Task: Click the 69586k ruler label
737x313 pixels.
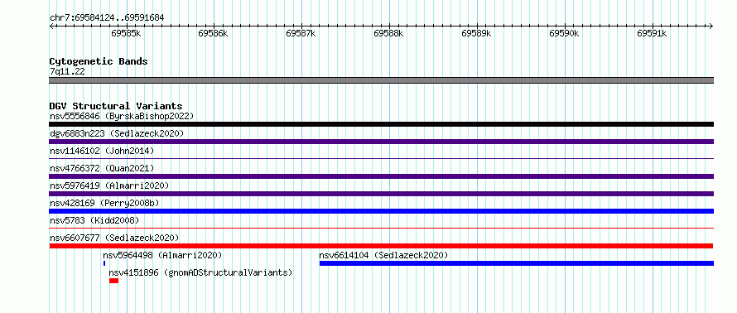Action: (x=214, y=33)
